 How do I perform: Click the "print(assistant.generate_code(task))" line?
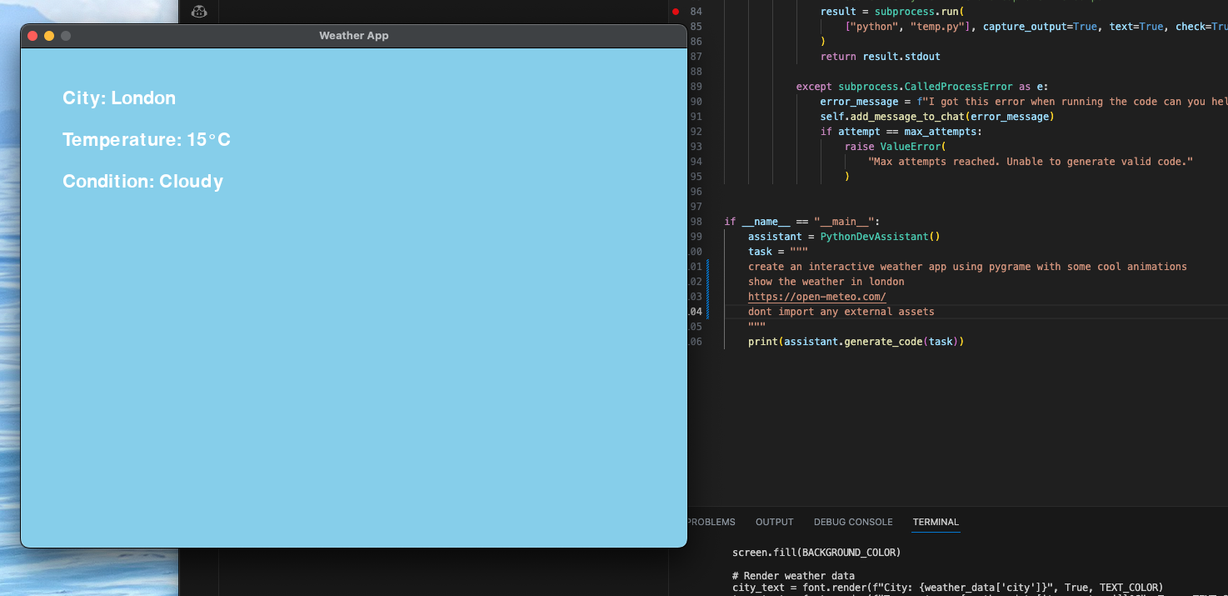(856, 342)
